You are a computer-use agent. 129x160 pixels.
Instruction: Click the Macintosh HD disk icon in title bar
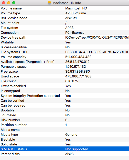click(49, 3)
